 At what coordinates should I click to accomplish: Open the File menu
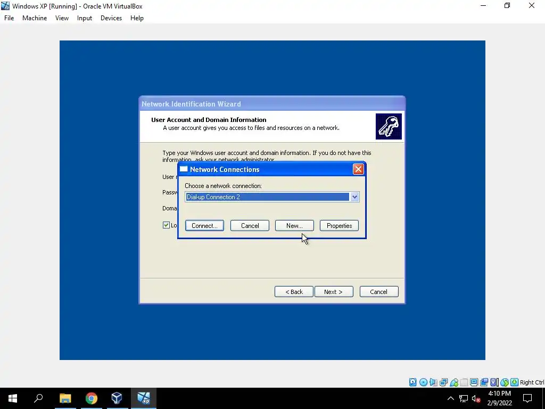tap(9, 18)
